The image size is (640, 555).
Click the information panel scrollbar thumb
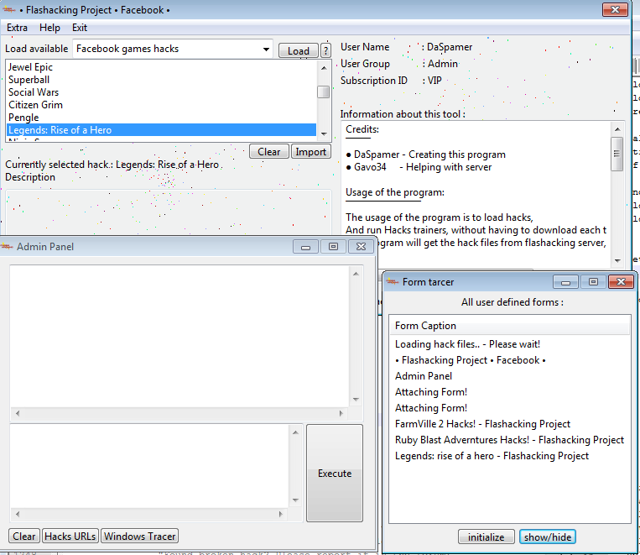[x=617, y=154]
